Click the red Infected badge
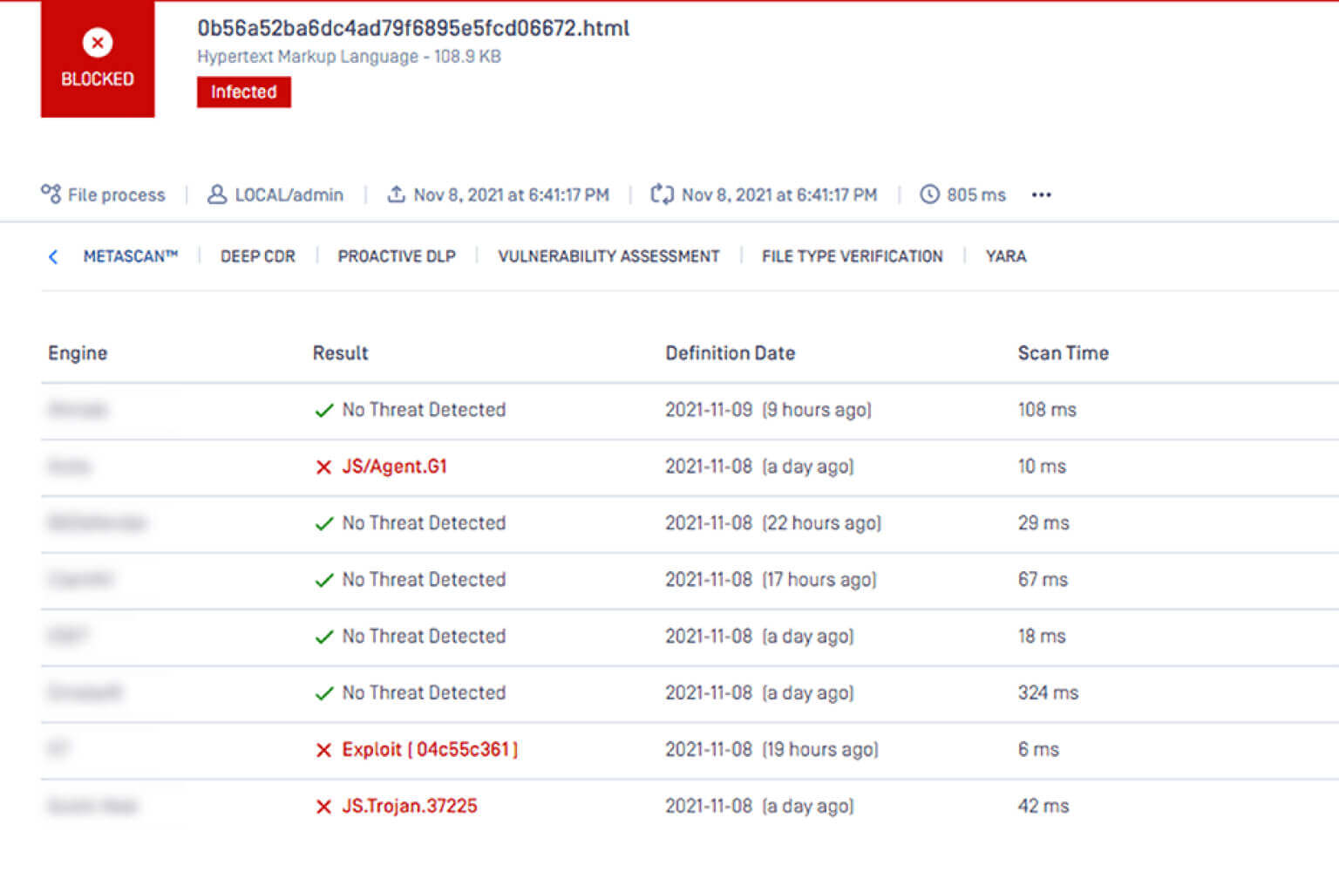1339x893 pixels. tap(243, 92)
